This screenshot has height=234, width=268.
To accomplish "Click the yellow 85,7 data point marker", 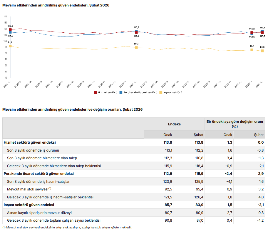I will click(x=252, y=50).
